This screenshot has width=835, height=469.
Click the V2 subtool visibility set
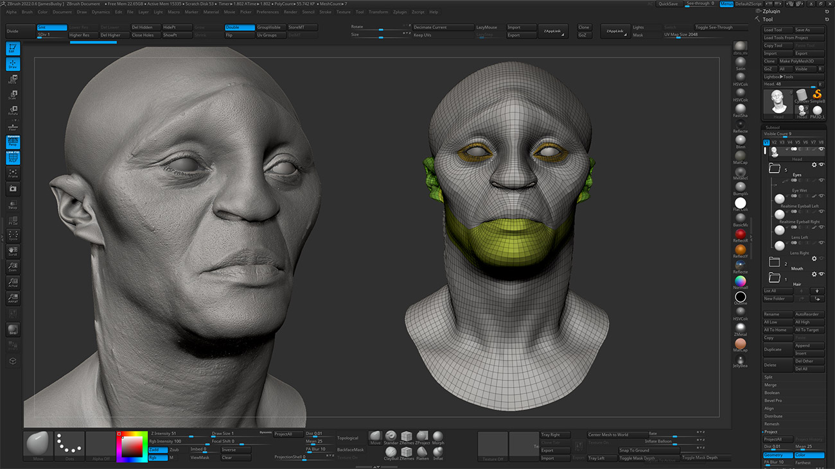[774, 142]
